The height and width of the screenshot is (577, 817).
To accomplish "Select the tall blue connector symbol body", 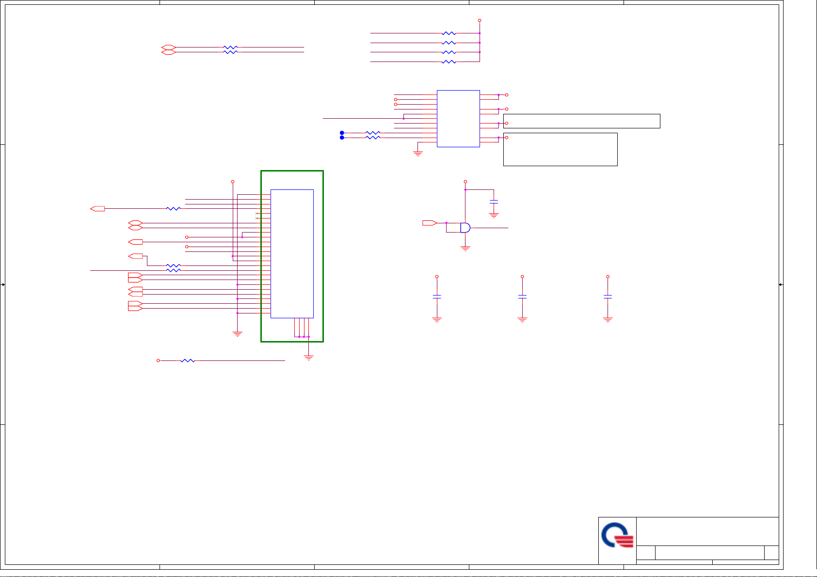I will click(292, 254).
